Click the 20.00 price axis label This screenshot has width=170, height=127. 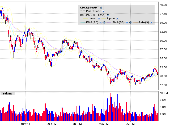coord(163,76)
